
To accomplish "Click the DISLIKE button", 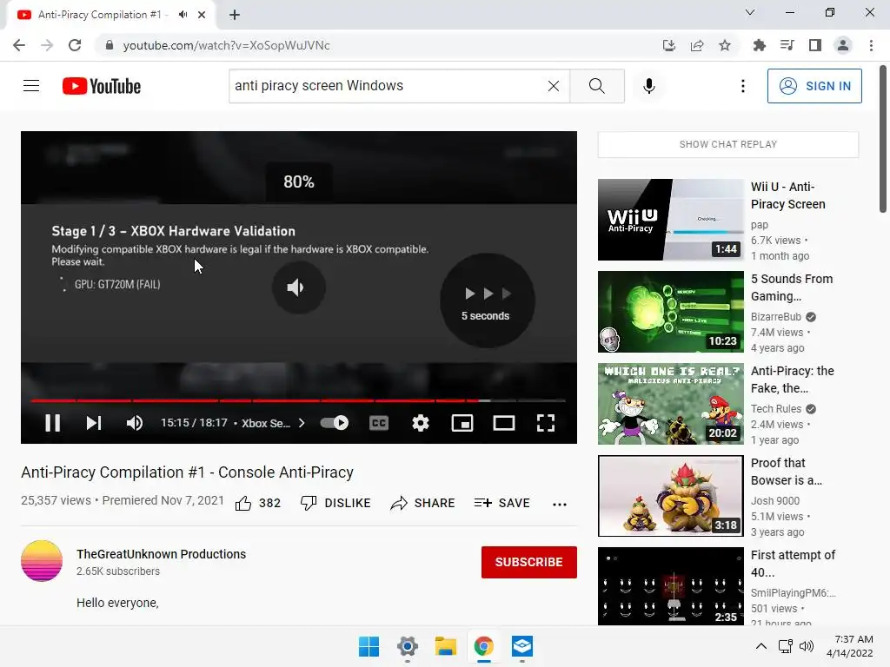I will click(x=335, y=503).
